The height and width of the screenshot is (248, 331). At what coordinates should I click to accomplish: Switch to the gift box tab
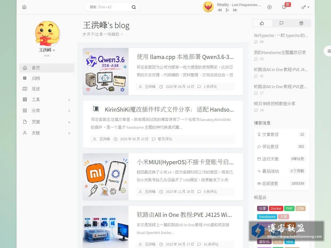pos(301,23)
